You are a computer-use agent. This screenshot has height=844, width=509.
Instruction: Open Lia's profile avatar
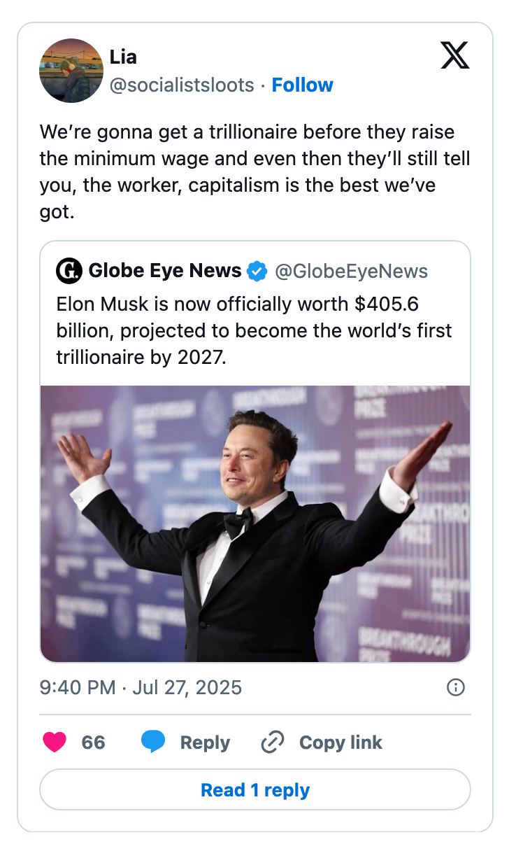71,71
